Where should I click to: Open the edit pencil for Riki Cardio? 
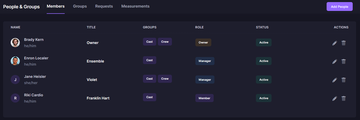(x=335, y=98)
